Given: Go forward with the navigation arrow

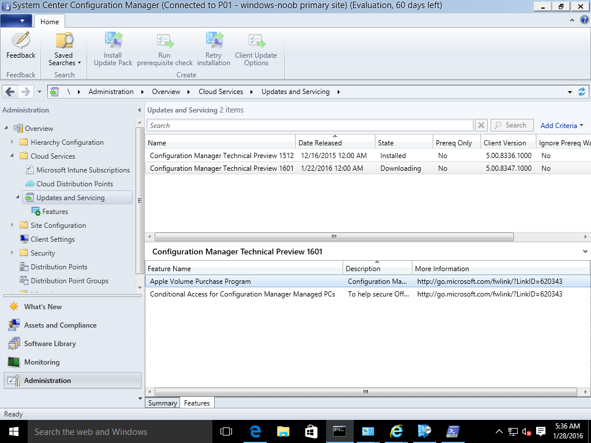Looking at the screenshot, I should pyautogui.click(x=25, y=92).
